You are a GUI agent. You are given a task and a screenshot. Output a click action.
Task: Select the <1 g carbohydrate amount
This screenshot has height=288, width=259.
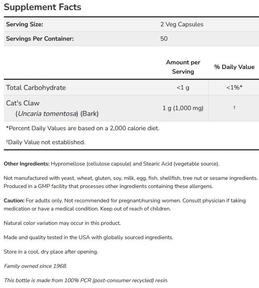[x=183, y=88]
